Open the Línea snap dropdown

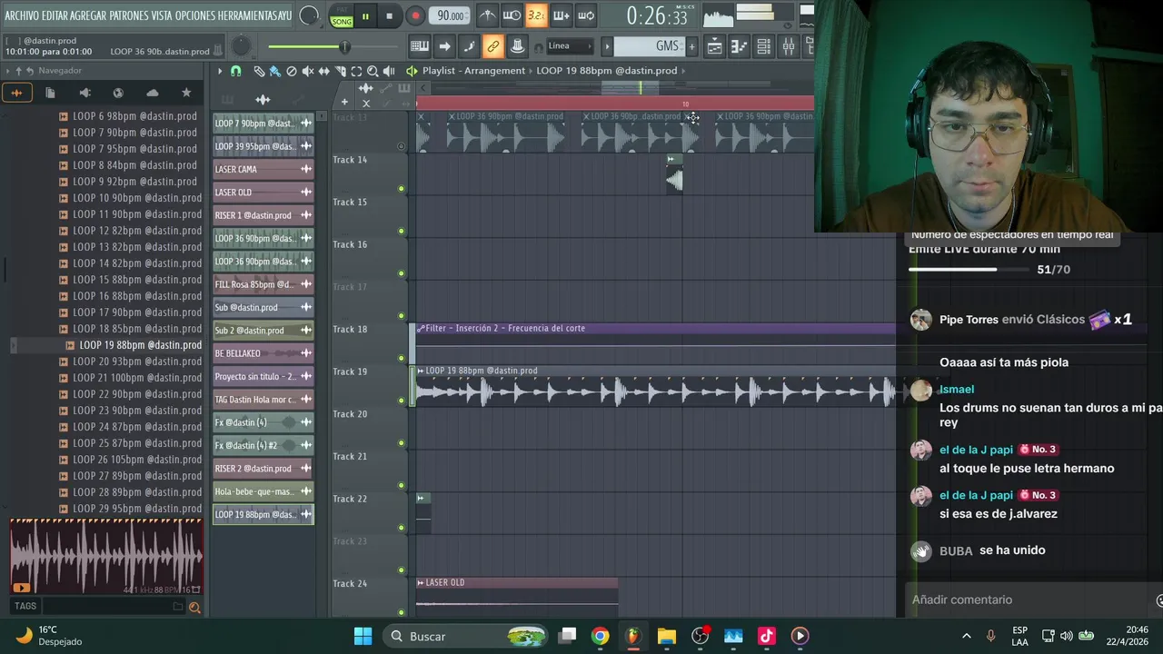pos(569,46)
